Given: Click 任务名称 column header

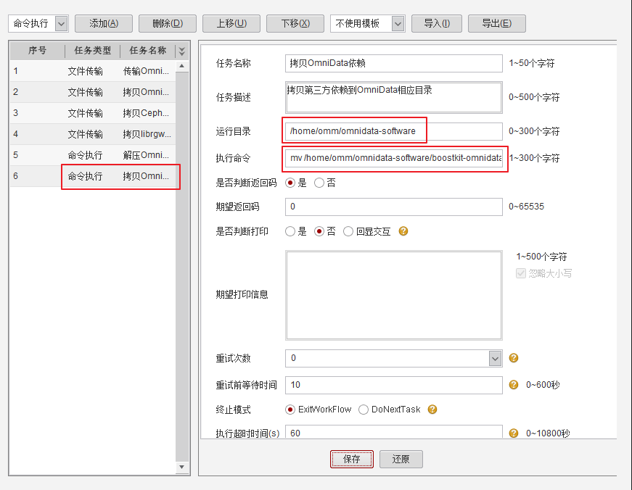Looking at the screenshot, I should 147,51.
